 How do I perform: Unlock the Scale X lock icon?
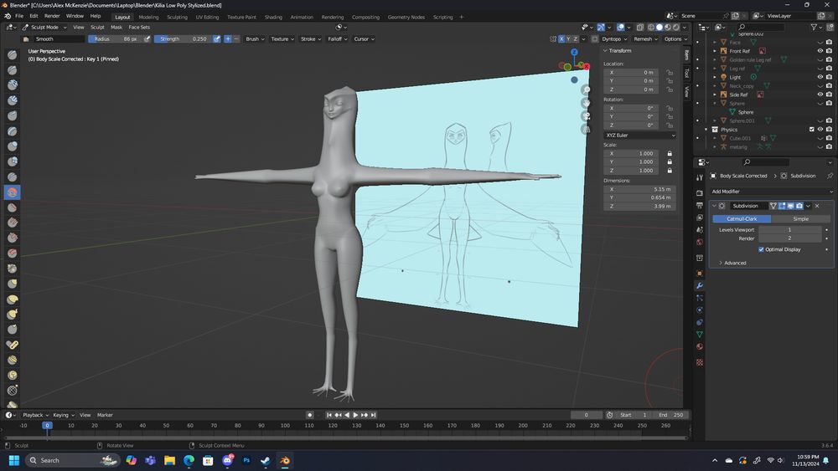tap(669, 154)
